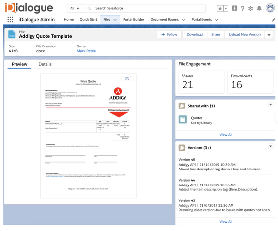Viewport: 278px width, 231px height.
Task: Click the iDialogue logo
Action: 29,8
